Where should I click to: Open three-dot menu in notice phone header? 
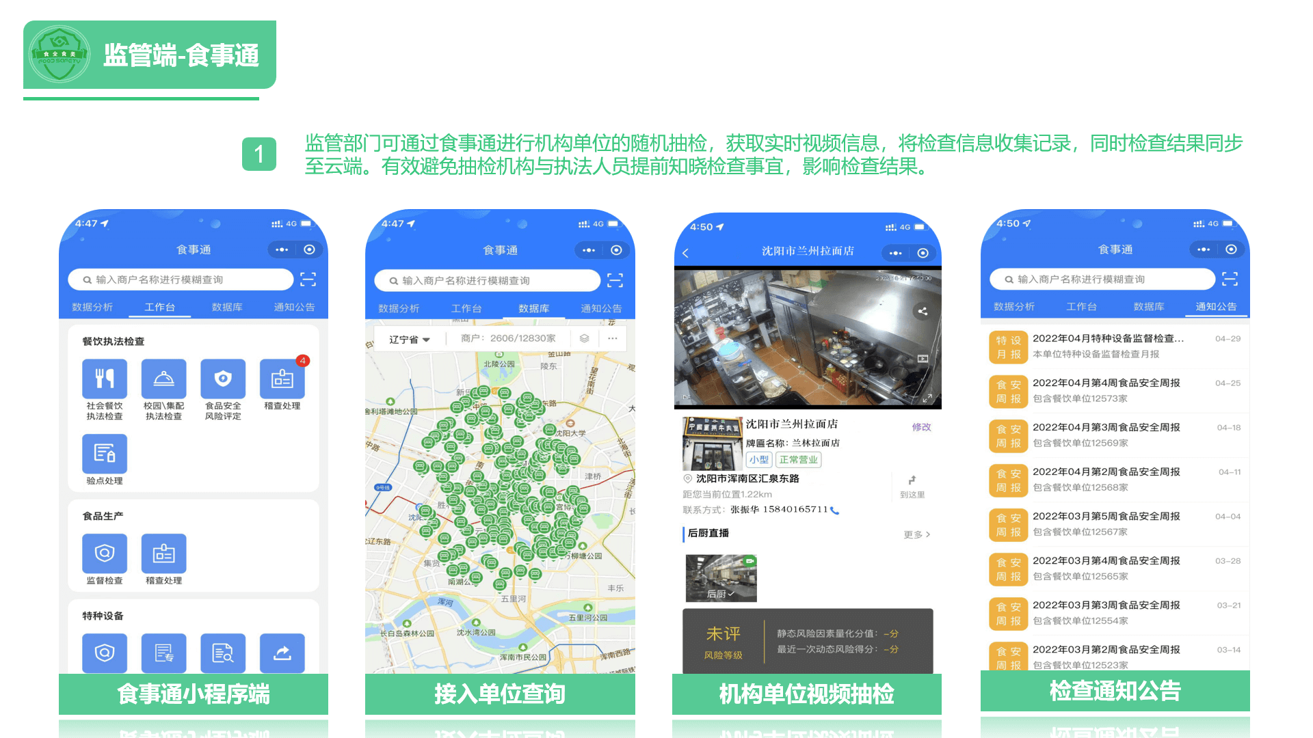pyautogui.click(x=1204, y=250)
